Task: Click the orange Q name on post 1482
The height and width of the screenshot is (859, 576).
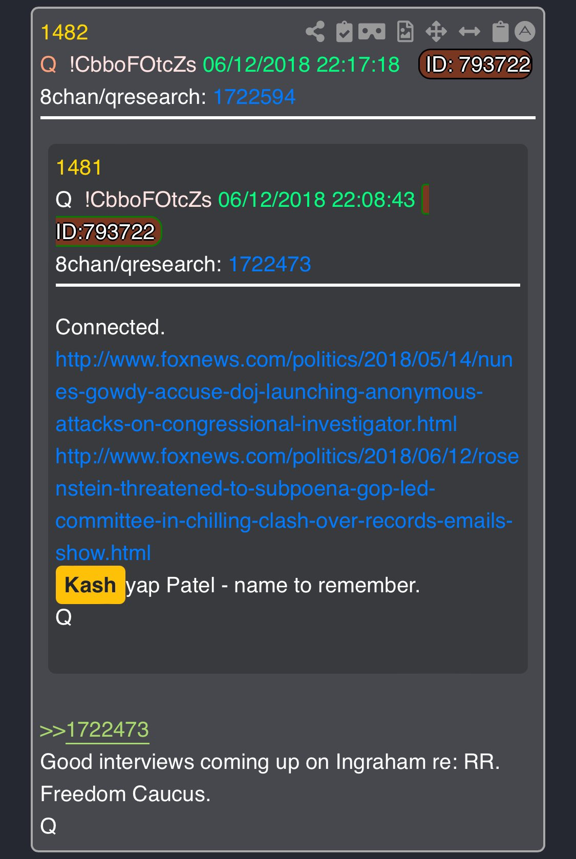Action: 49,65
